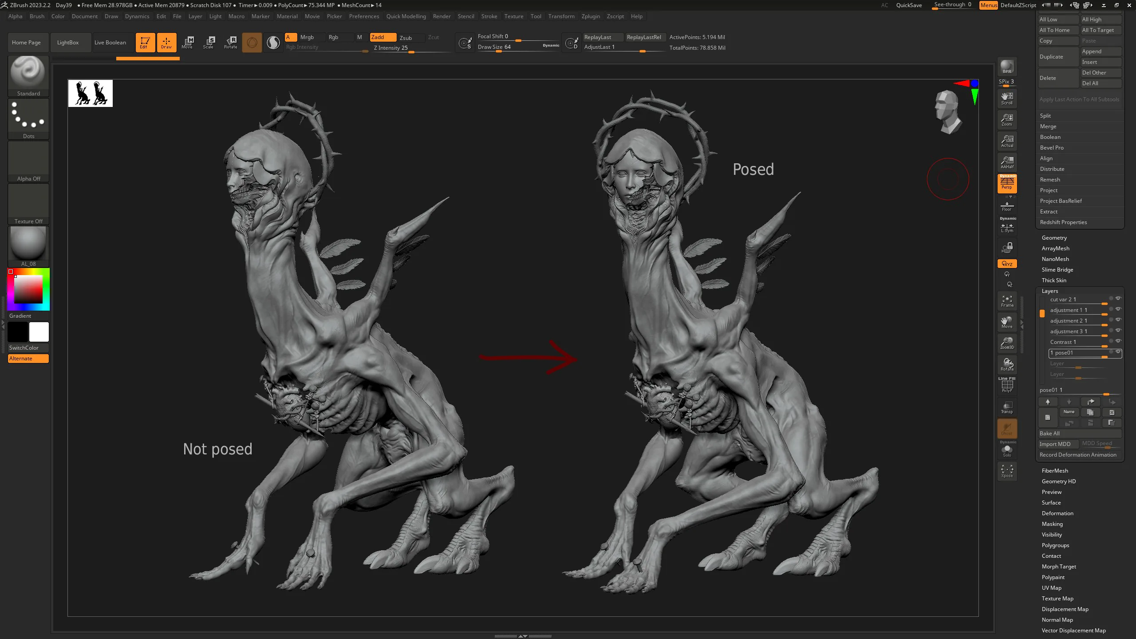Click the color picker gradient square
This screenshot has height=639, width=1136.
[28, 289]
